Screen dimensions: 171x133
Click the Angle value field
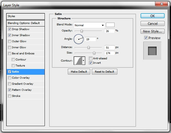[x=90, y=39]
